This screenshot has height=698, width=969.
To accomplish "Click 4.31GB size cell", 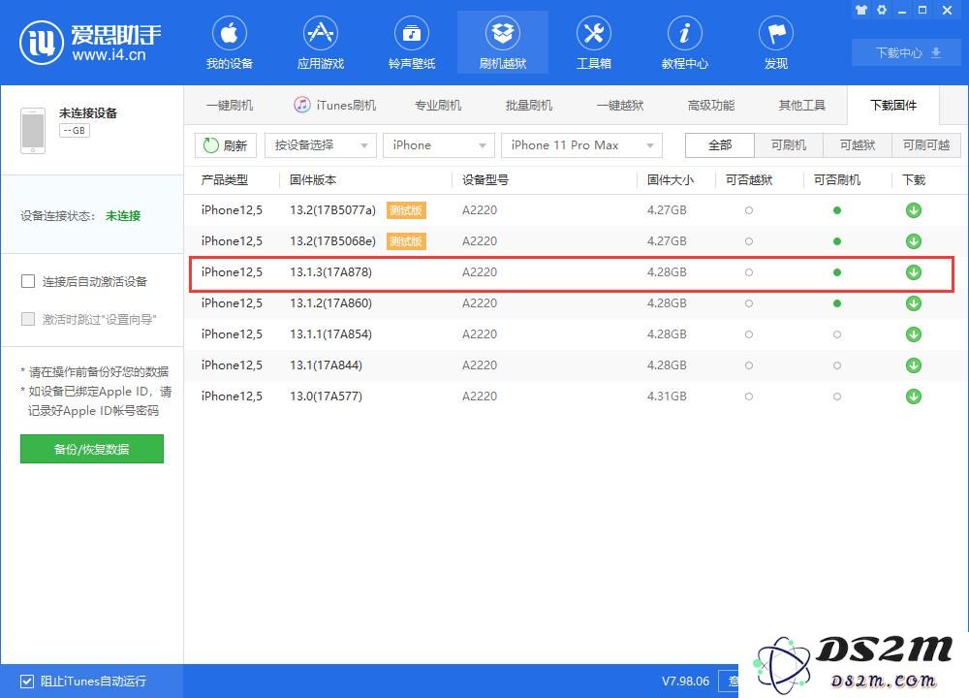I will point(667,397).
